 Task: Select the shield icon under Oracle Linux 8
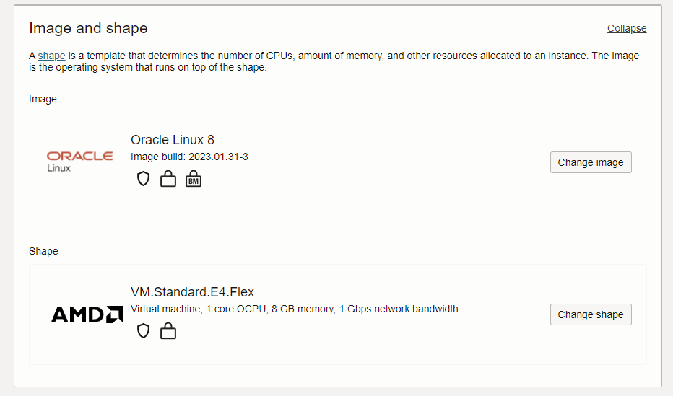click(x=143, y=179)
